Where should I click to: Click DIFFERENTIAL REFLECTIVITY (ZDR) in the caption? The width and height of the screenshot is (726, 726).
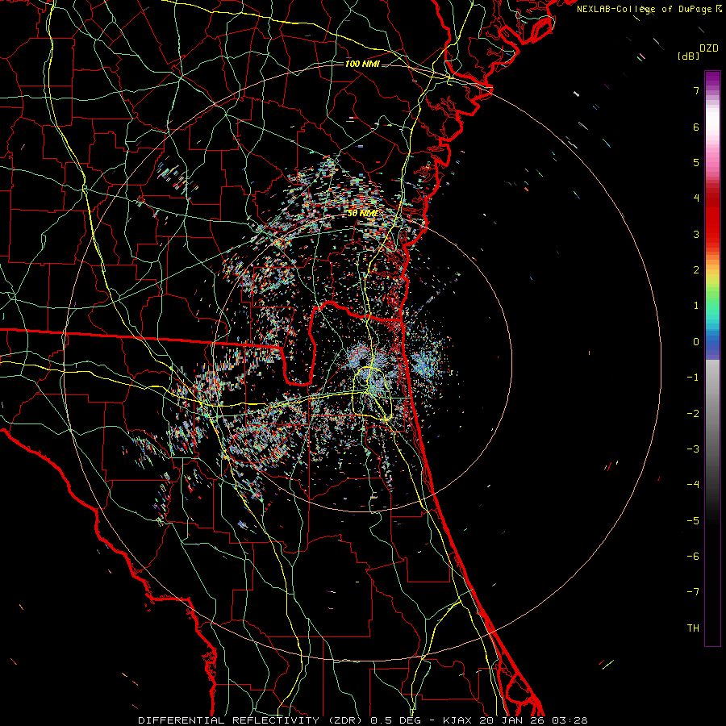coord(251,720)
